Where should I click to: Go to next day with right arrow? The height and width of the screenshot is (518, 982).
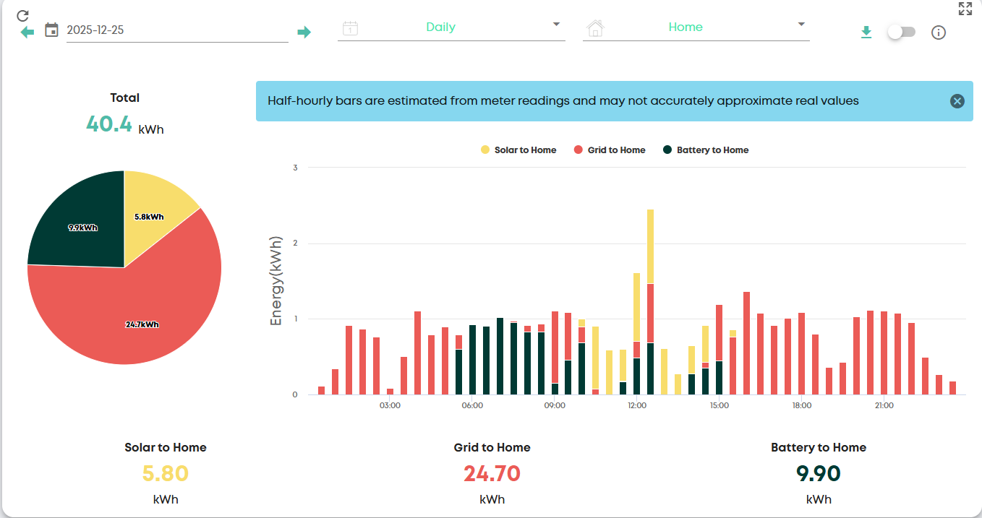304,32
